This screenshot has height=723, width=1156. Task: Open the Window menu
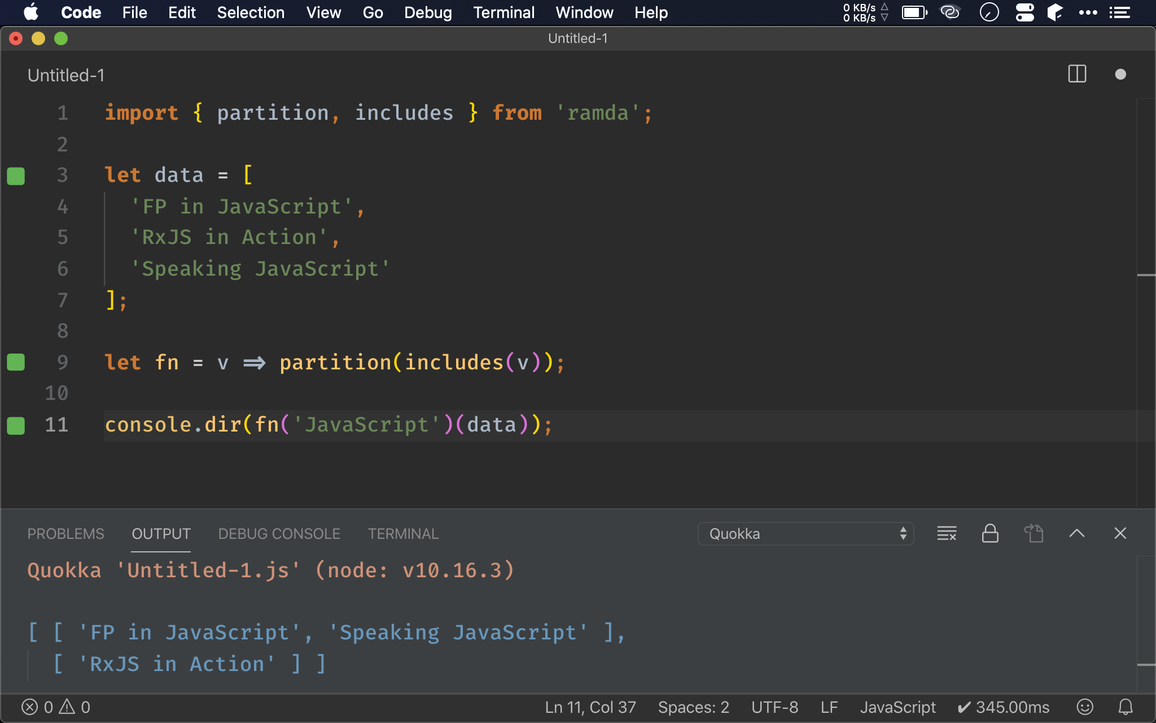point(584,12)
